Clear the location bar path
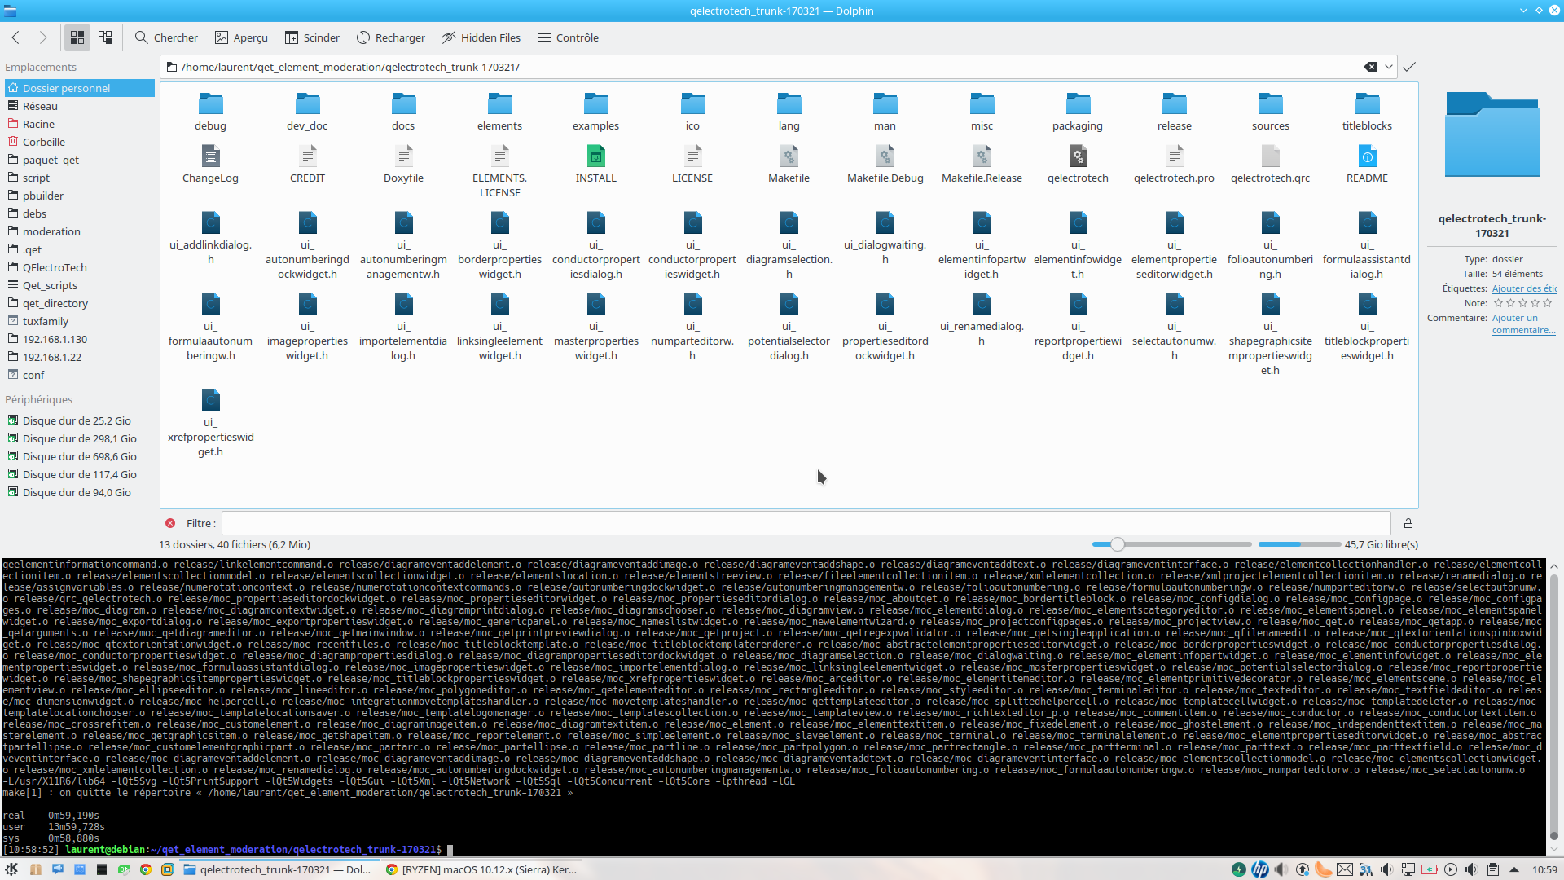 coord(1370,67)
